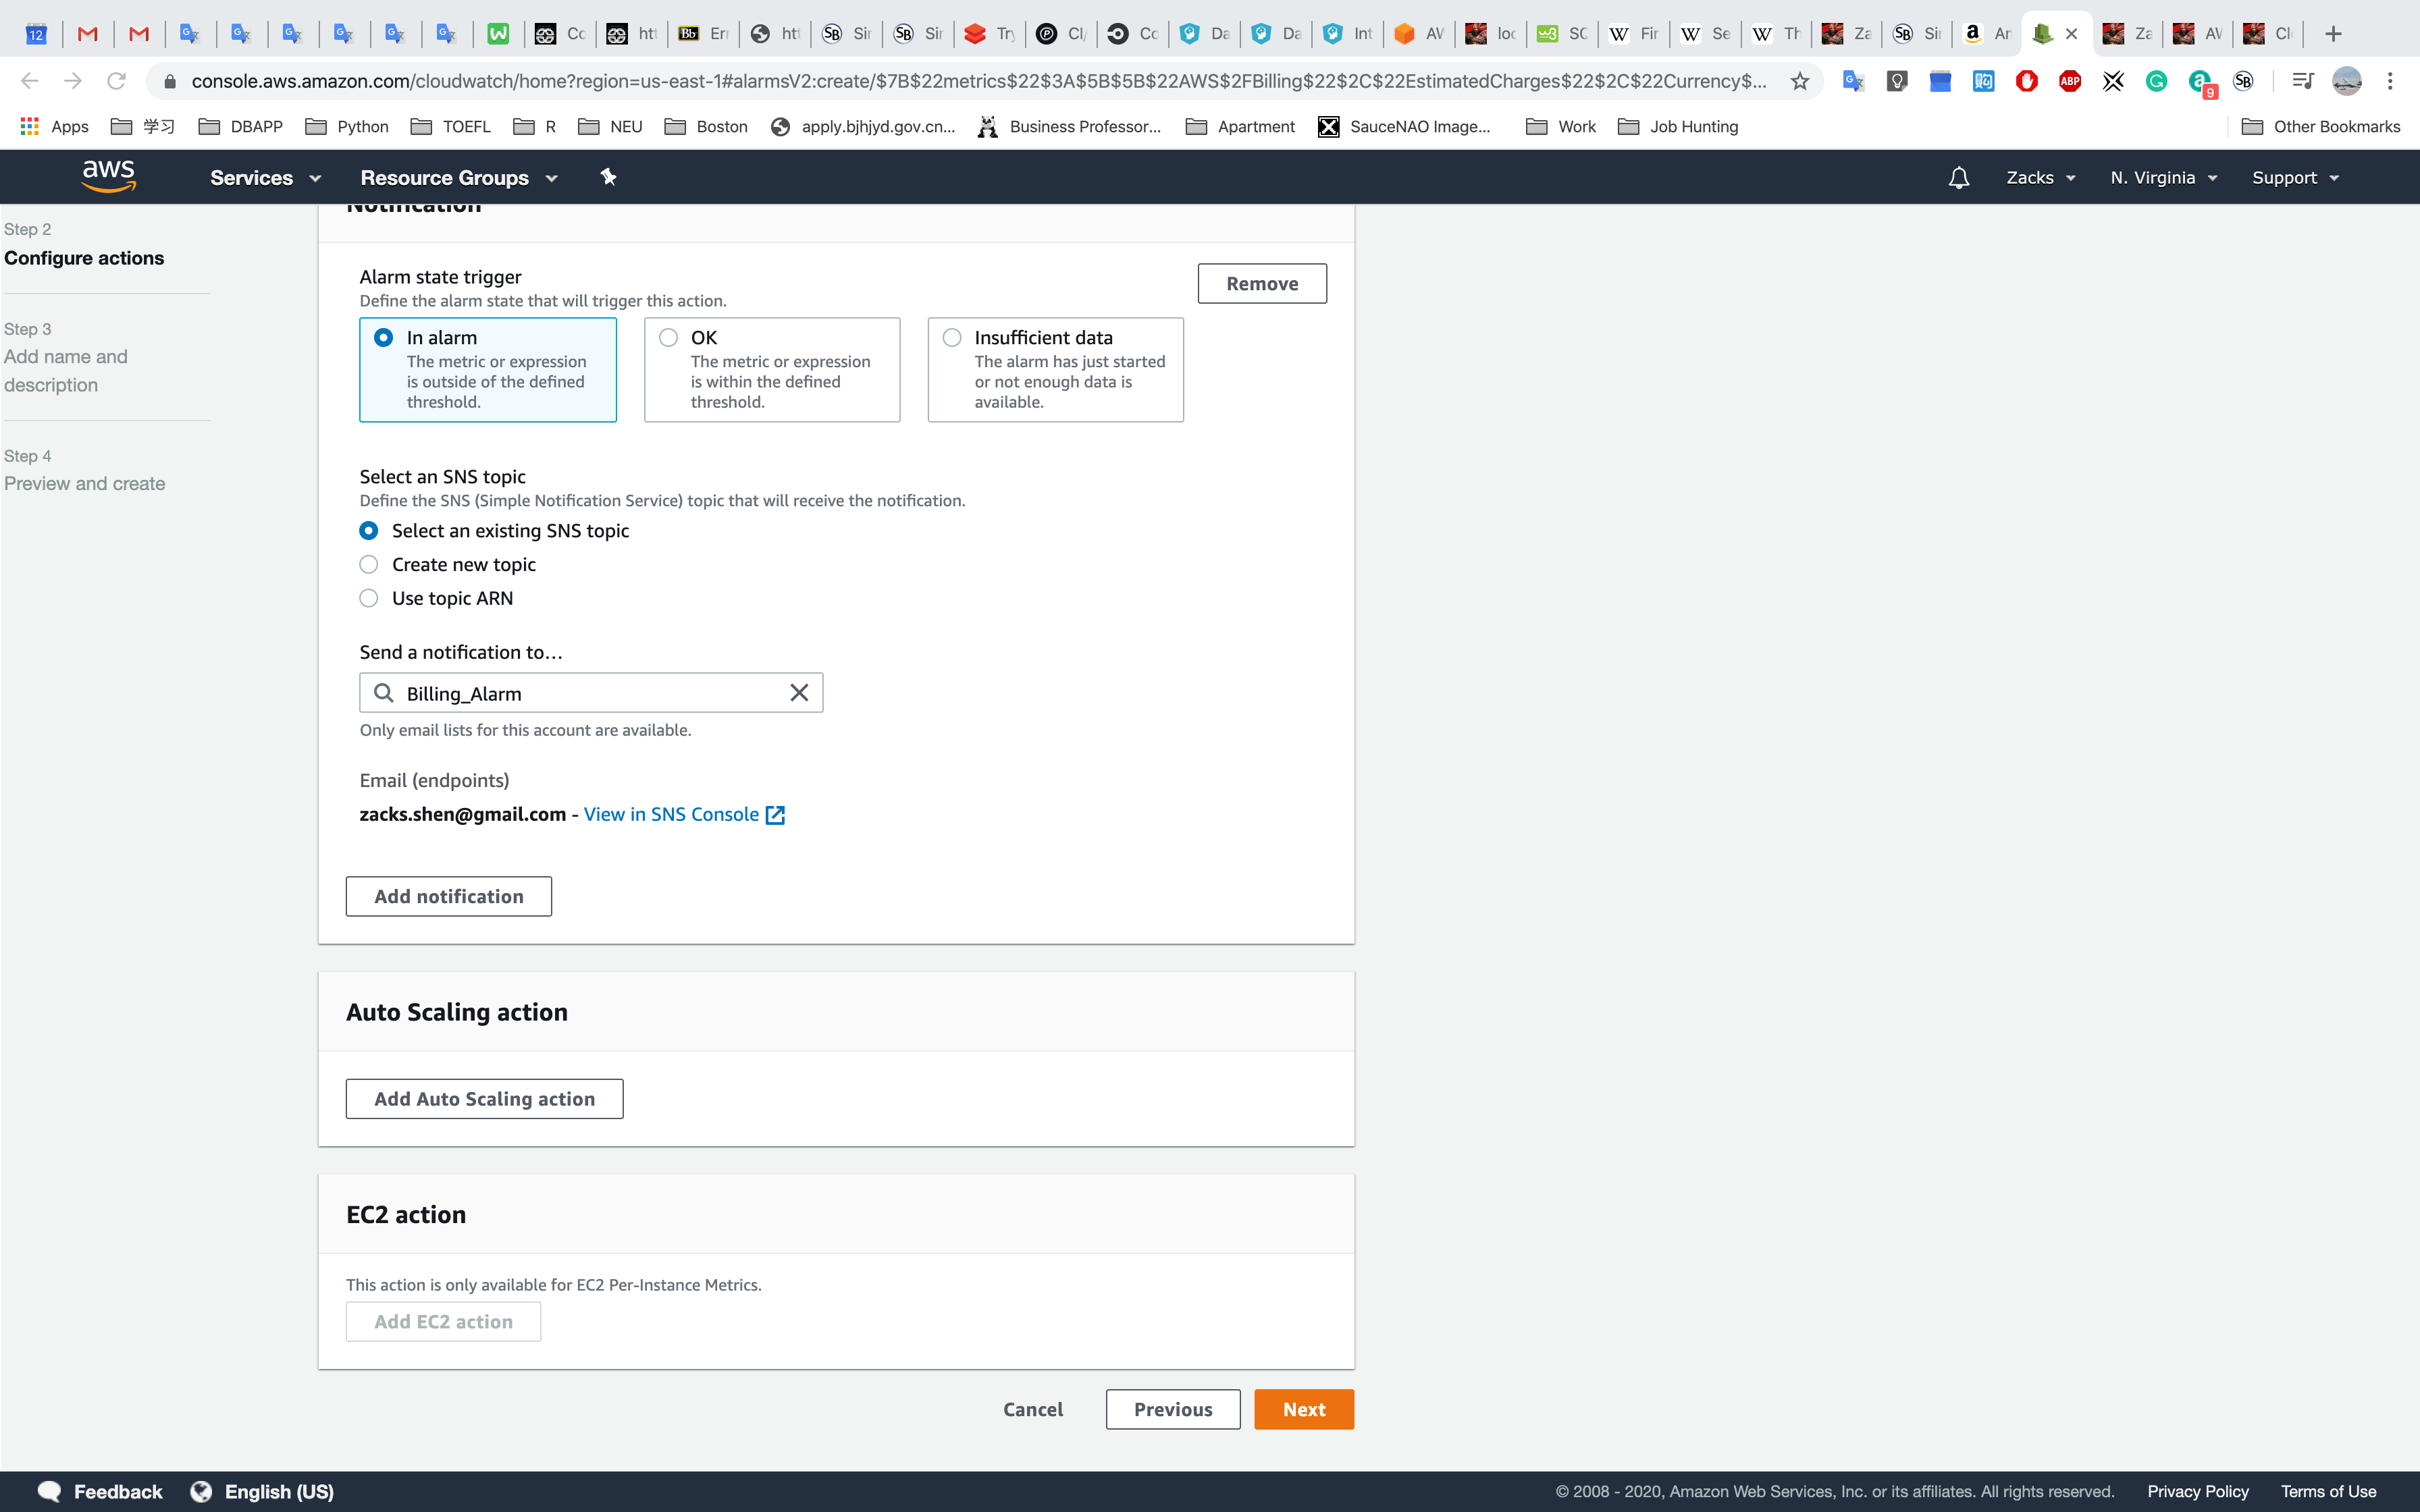Open the Resource Groups menu
The width and height of the screenshot is (2420, 1512).
[458, 178]
